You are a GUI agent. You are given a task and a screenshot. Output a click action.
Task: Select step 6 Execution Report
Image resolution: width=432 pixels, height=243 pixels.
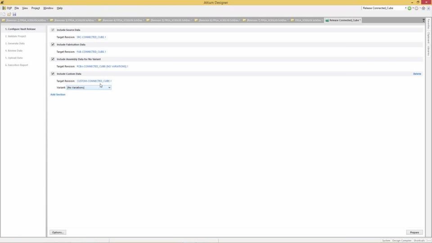[17, 65]
